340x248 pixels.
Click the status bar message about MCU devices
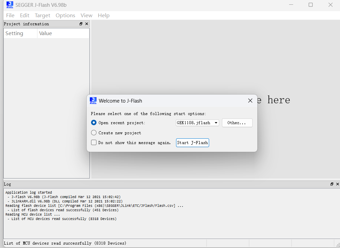[x=65, y=243]
